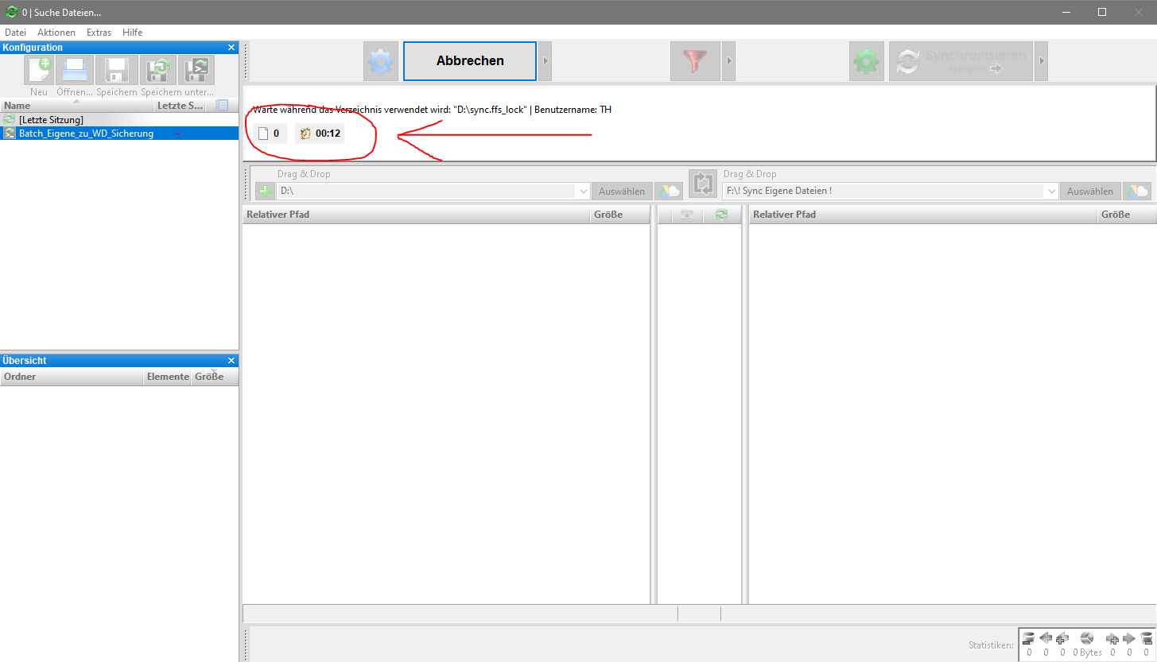Click the Speichern floppy disk icon
The height and width of the screenshot is (662, 1157).
point(117,70)
